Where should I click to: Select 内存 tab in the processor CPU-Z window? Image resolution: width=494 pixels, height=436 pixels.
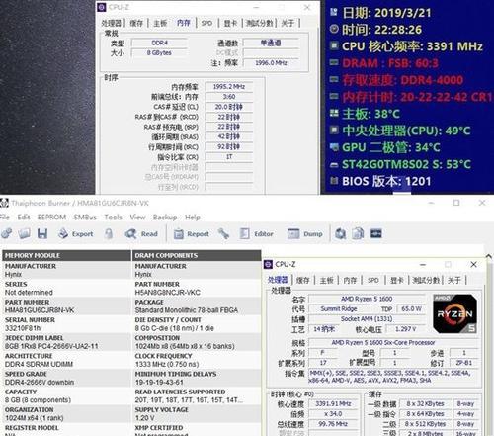350,280
